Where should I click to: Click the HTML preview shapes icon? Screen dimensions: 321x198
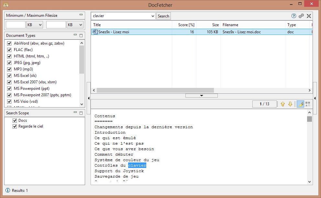[x=308, y=104]
